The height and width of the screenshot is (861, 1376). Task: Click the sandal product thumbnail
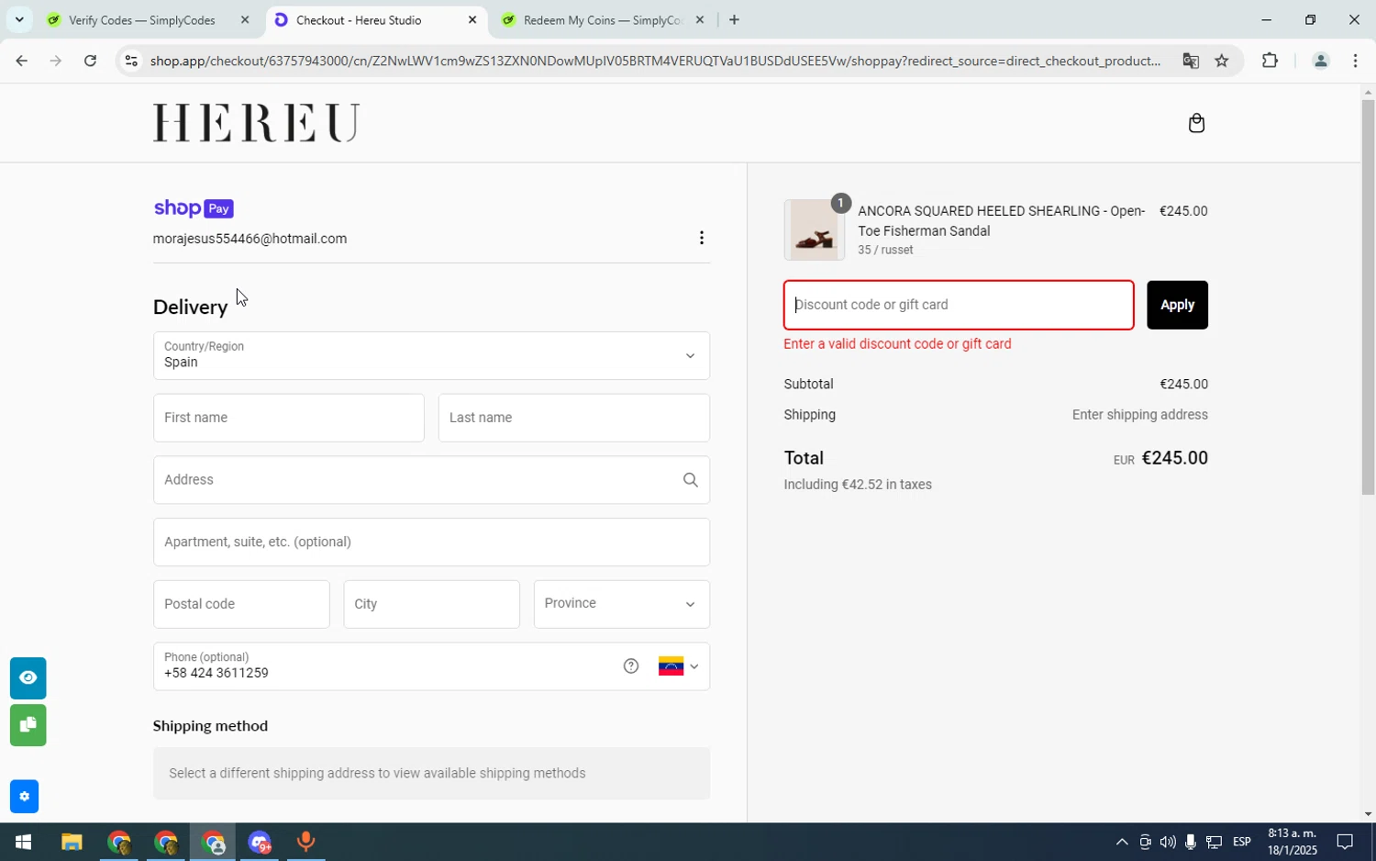point(814,230)
